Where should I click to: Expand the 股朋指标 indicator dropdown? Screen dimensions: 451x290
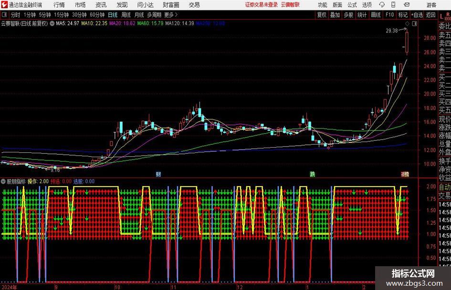[x=3, y=181]
